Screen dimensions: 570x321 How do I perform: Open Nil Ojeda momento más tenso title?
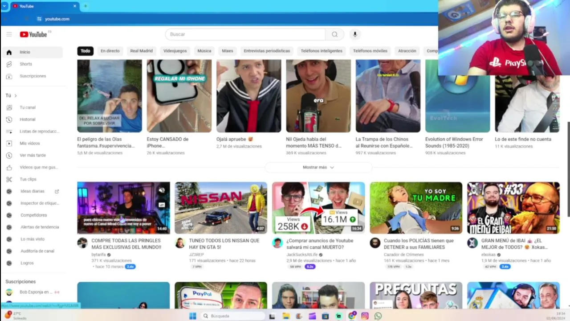314,142
